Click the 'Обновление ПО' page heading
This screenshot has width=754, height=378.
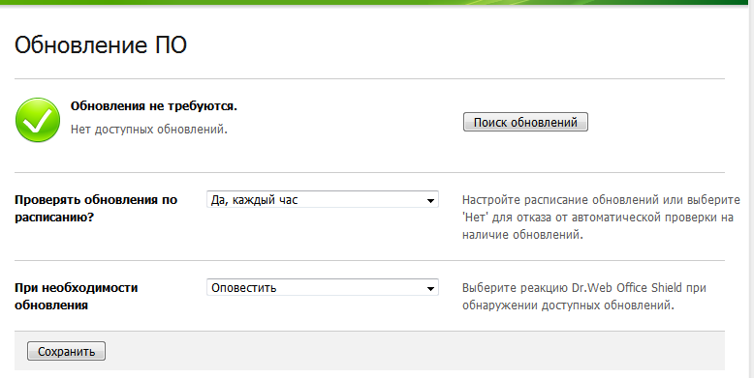click(101, 45)
